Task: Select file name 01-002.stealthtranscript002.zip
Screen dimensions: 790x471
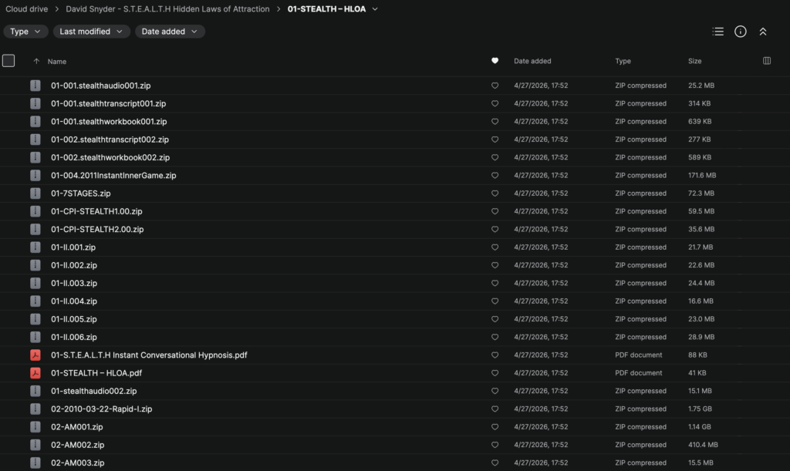Action: (110, 140)
